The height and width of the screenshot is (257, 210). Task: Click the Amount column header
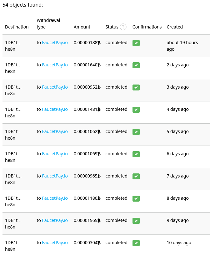tap(82, 27)
